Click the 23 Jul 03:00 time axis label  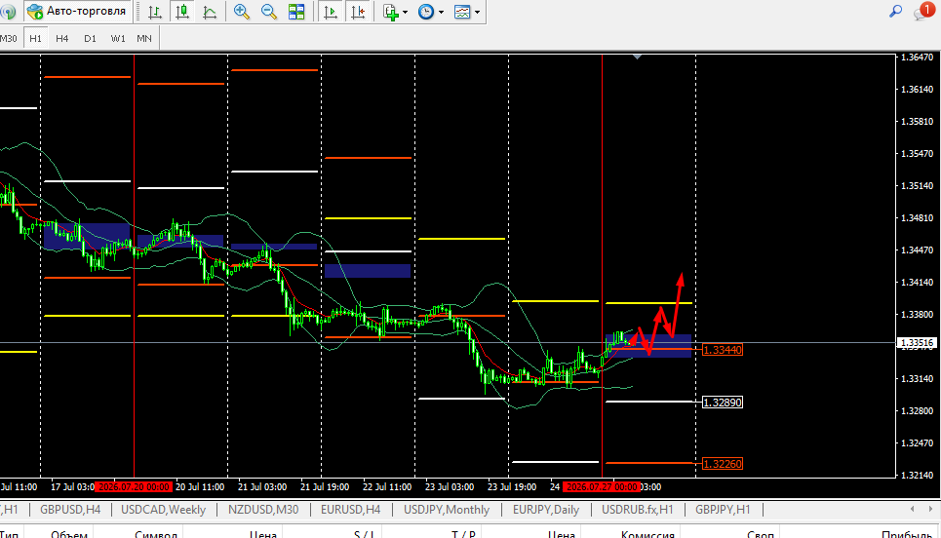tap(450, 487)
